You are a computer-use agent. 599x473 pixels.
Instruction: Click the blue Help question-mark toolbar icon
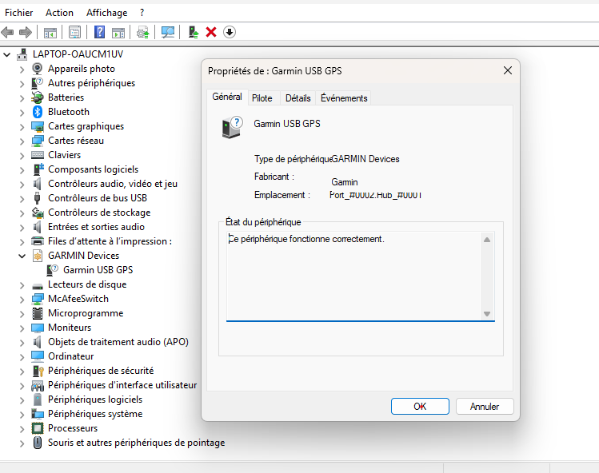[99, 32]
